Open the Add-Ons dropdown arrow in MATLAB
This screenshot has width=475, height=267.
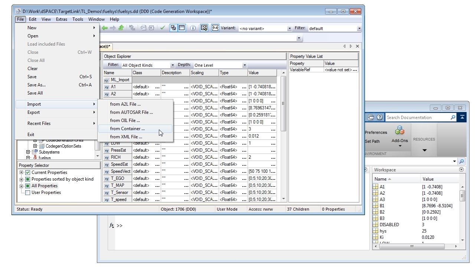tap(400, 146)
